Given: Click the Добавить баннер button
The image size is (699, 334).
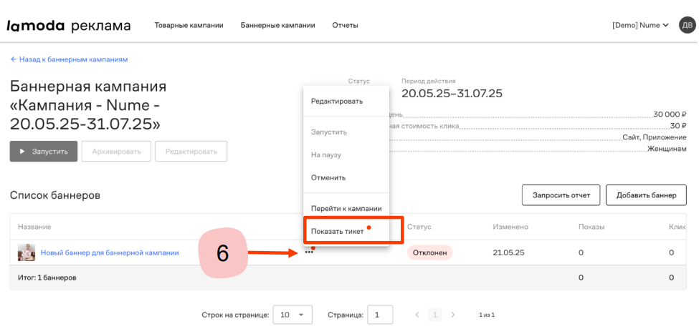Looking at the screenshot, I should (646, 195).
